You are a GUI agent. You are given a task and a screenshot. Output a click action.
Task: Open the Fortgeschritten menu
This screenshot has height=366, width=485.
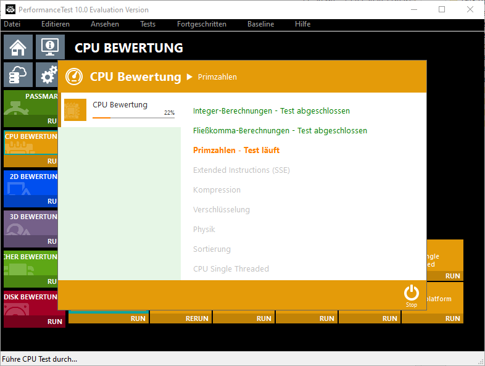(x=201, y=24)
